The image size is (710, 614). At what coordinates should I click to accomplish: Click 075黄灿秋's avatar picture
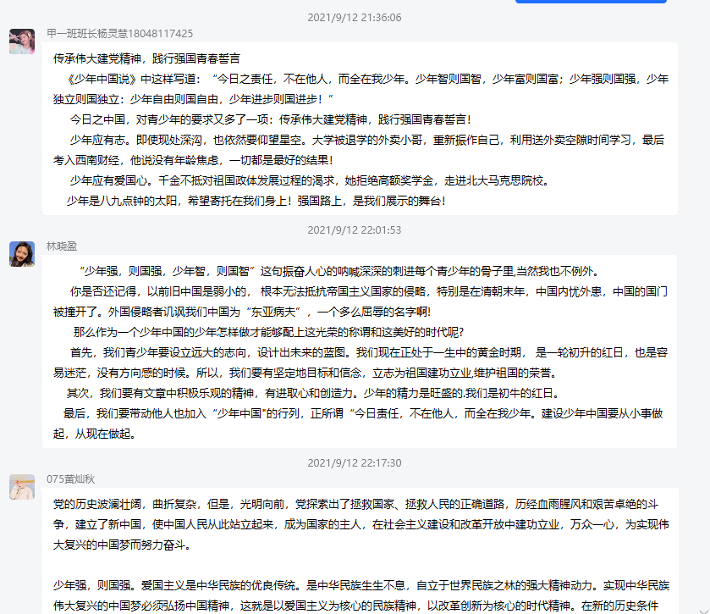(21, 486)
